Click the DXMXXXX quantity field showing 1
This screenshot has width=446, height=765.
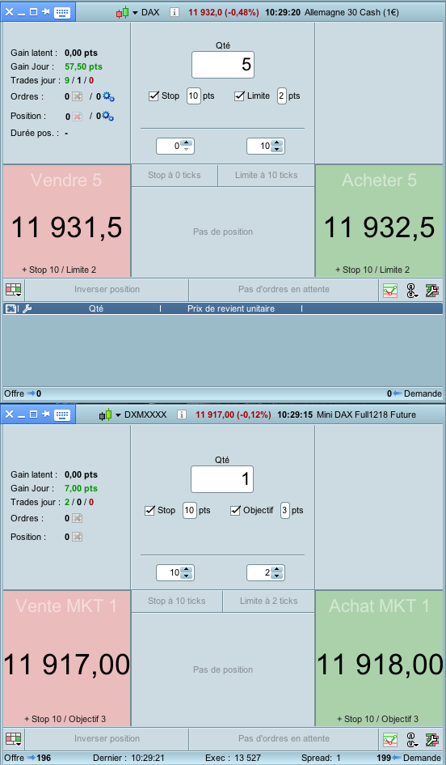tap(222, 479)
